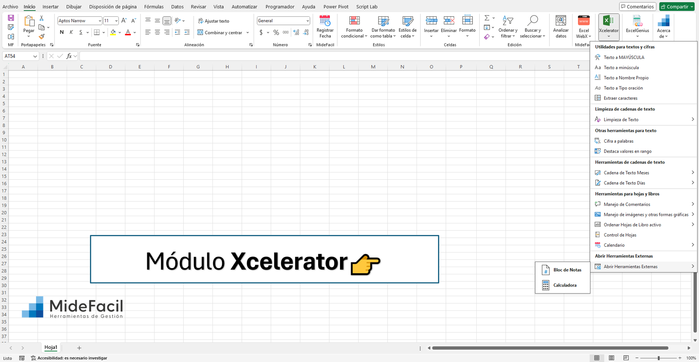Adjust the zoom slider in status bar
Image resolution: width=699 pixels, height=362 pixels.
point(658,358)
